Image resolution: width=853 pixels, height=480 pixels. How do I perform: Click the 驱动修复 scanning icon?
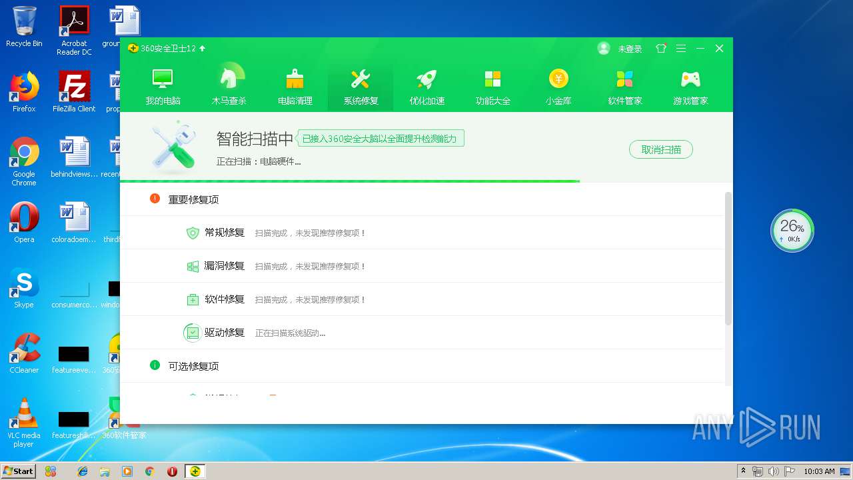(193, 333)
